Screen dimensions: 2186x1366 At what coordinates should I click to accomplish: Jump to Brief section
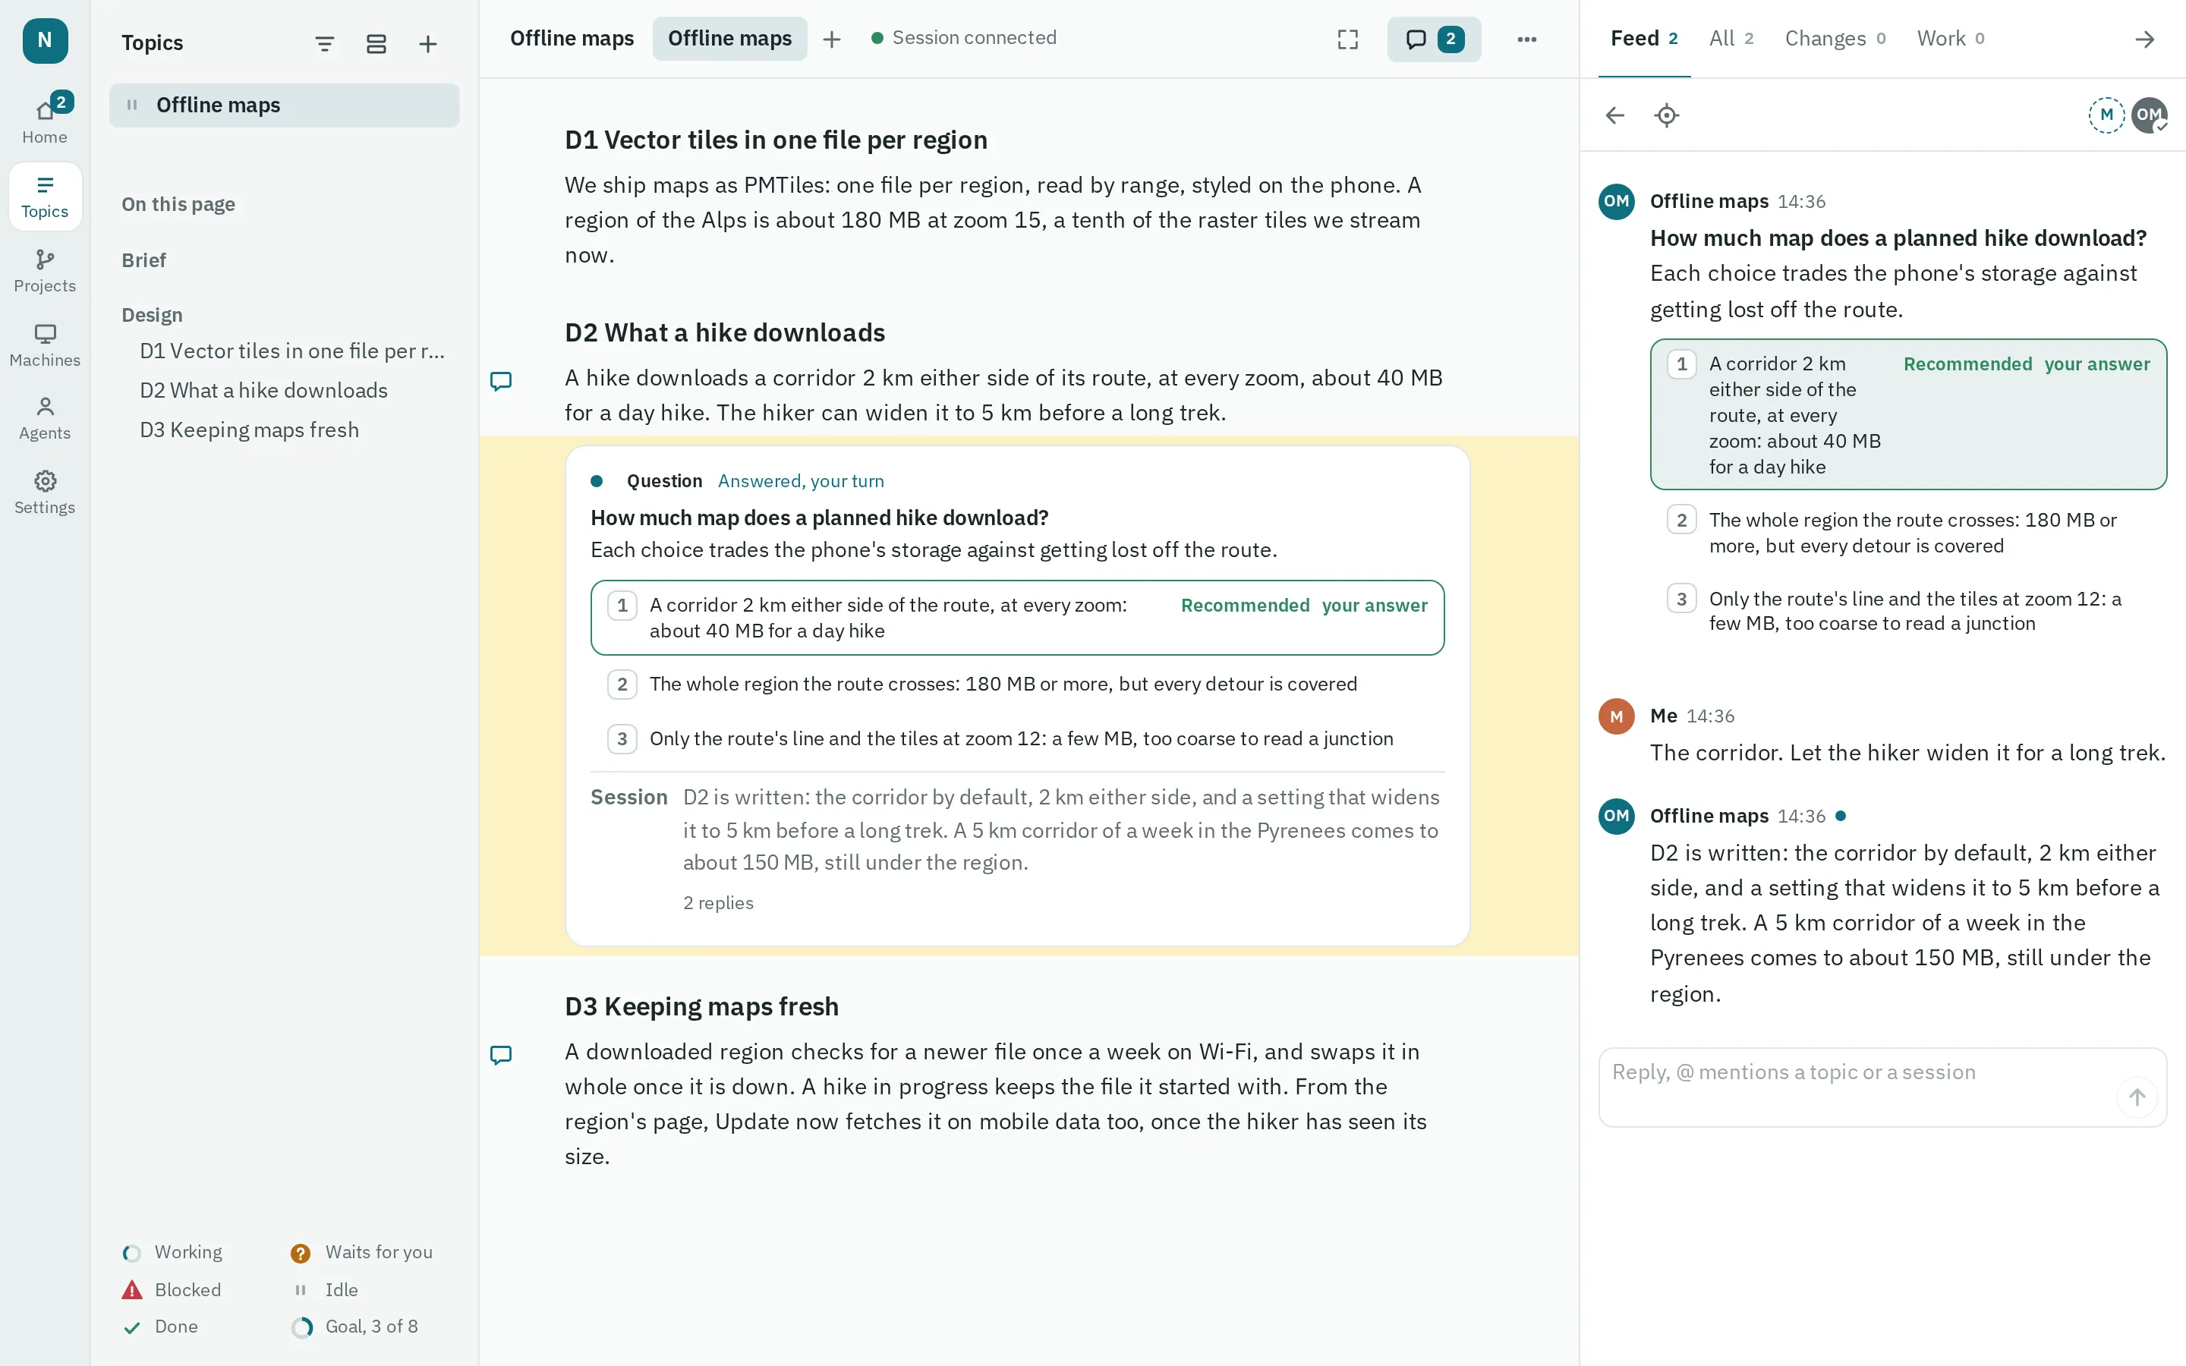pos(143,260)
